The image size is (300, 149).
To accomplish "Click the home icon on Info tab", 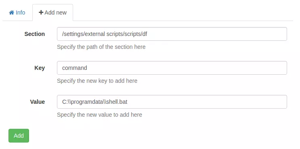I will (12, 13).
